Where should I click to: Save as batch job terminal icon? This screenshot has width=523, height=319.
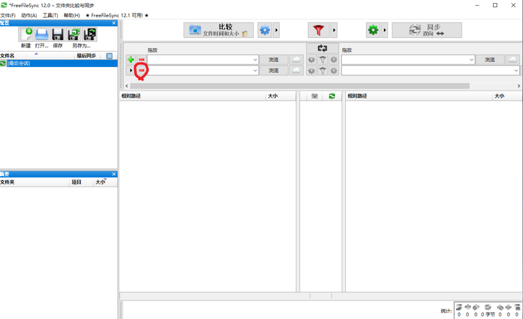(x=90, y=34)
